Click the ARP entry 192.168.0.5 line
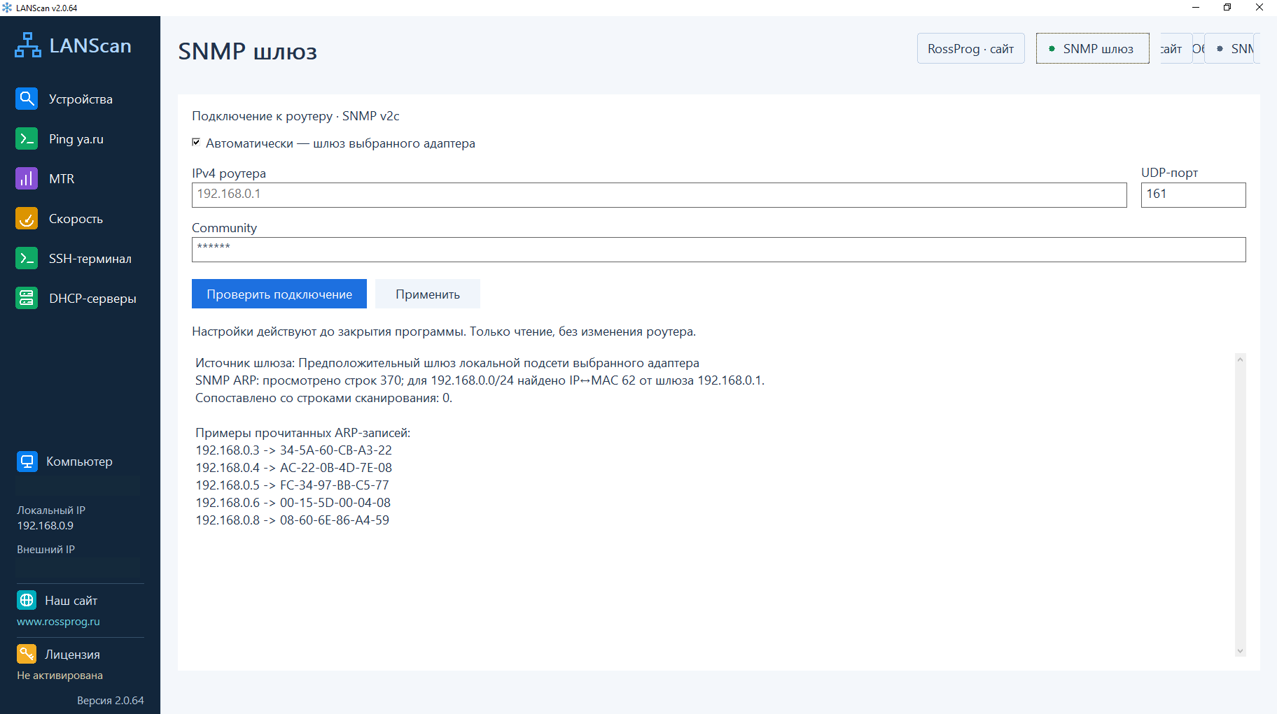 pyautogui.click(x=292, y=485)
